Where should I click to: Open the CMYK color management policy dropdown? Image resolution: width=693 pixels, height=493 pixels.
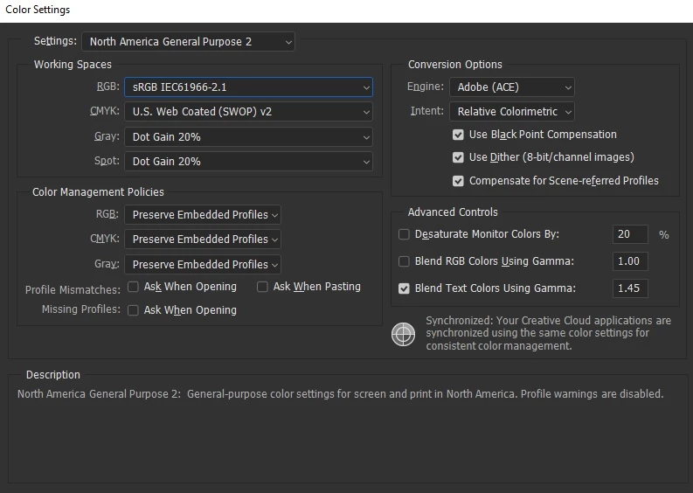(x=203, y=240)
